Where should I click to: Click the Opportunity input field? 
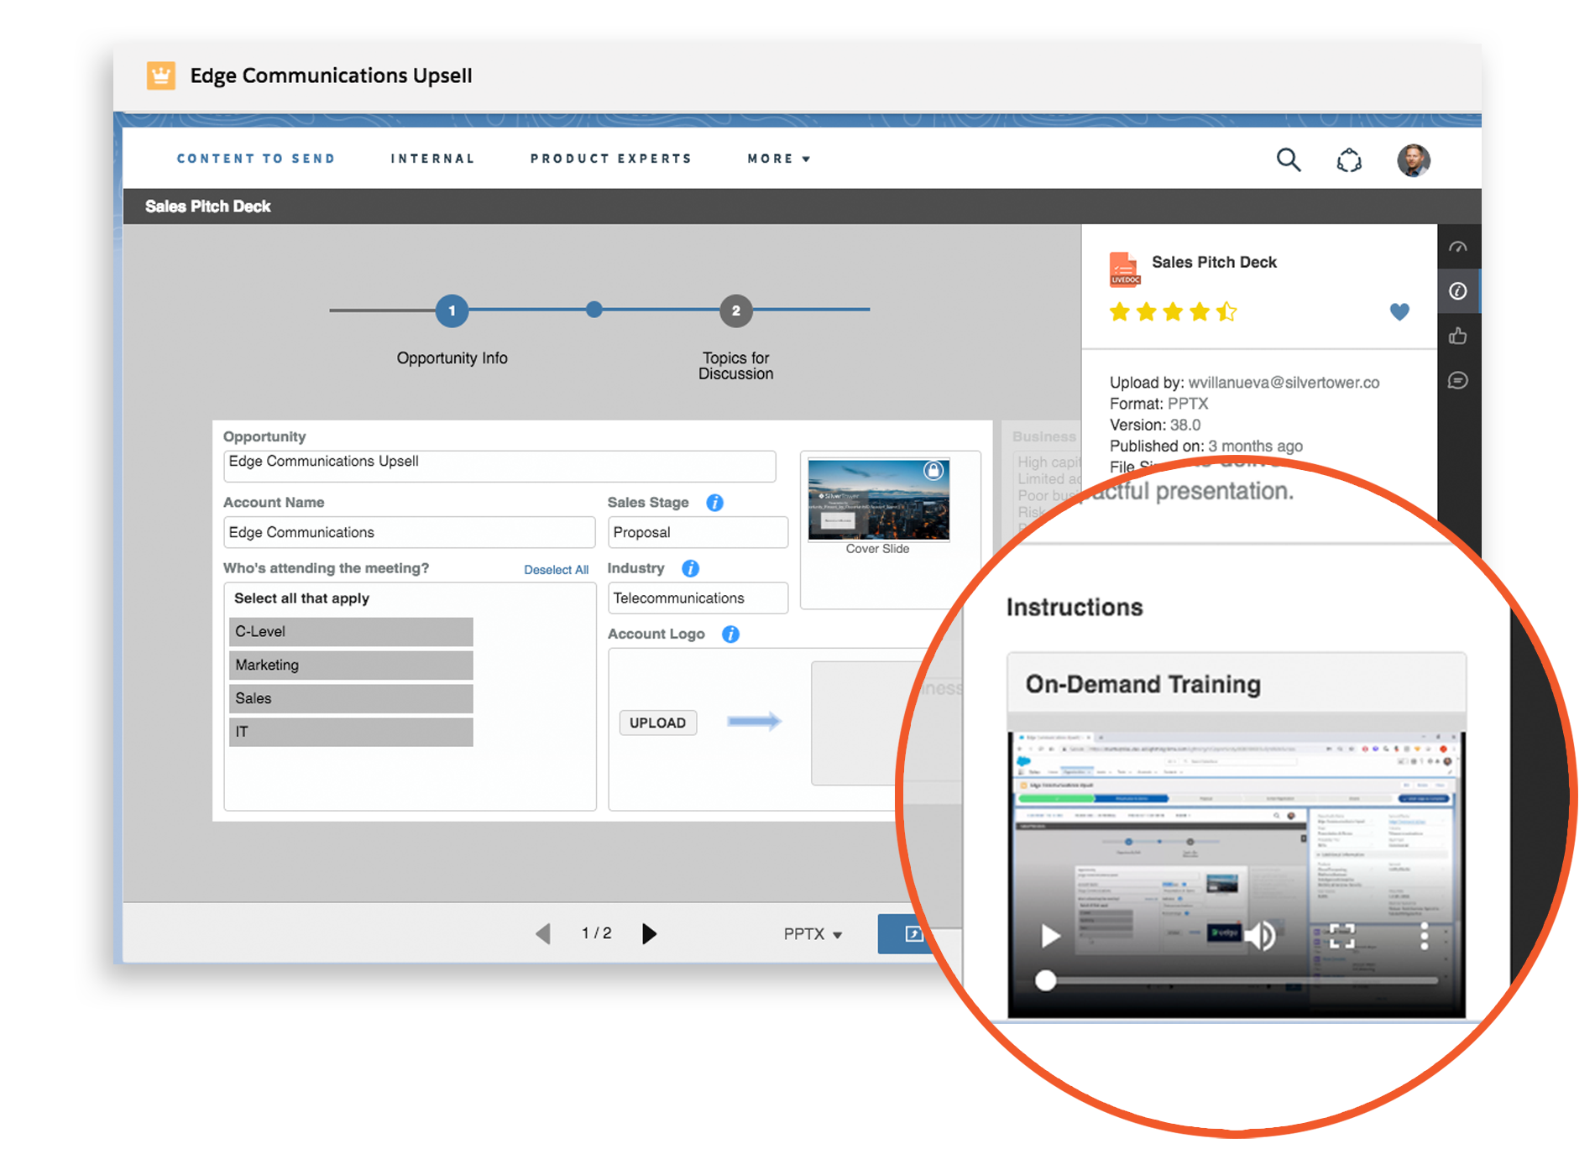(499, 467)
